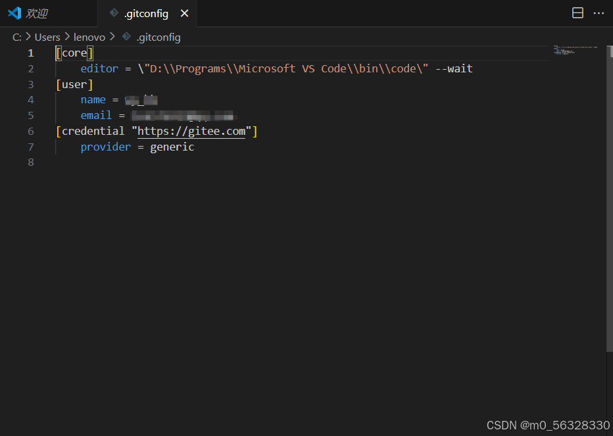Image resolution: width=613 pixels, height=436 pixels.
Task: Split the editor using the Split Editor icon
Action: 577,12
